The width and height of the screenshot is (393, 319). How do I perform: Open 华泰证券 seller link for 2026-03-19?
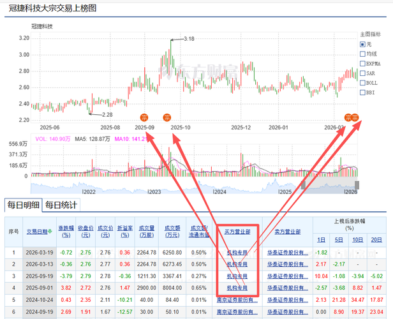tap(288, 253)
